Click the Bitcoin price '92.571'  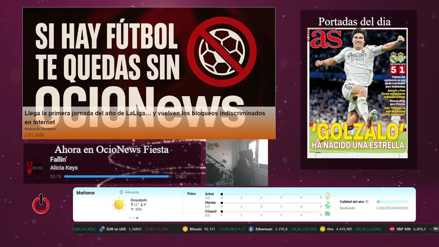210,229
